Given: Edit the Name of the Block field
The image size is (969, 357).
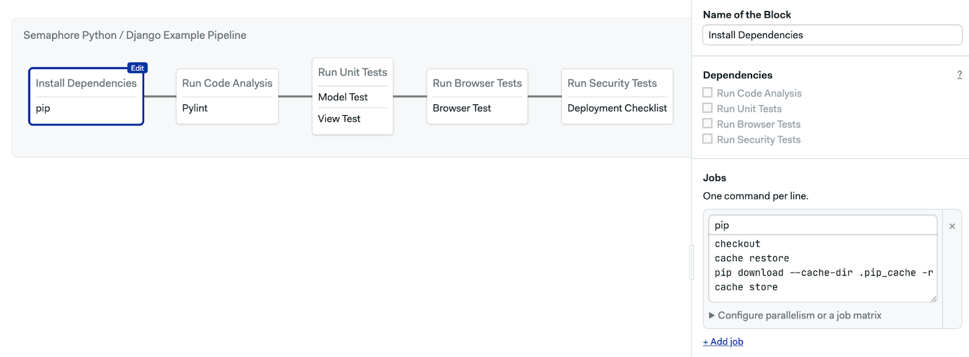Looking at the screenshot, I should coord(832,35).
